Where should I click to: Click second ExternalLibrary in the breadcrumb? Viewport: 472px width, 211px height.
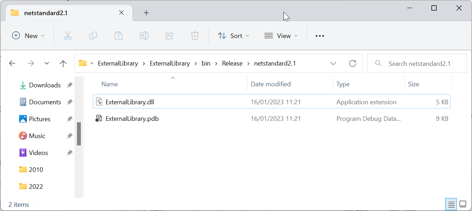170,63
